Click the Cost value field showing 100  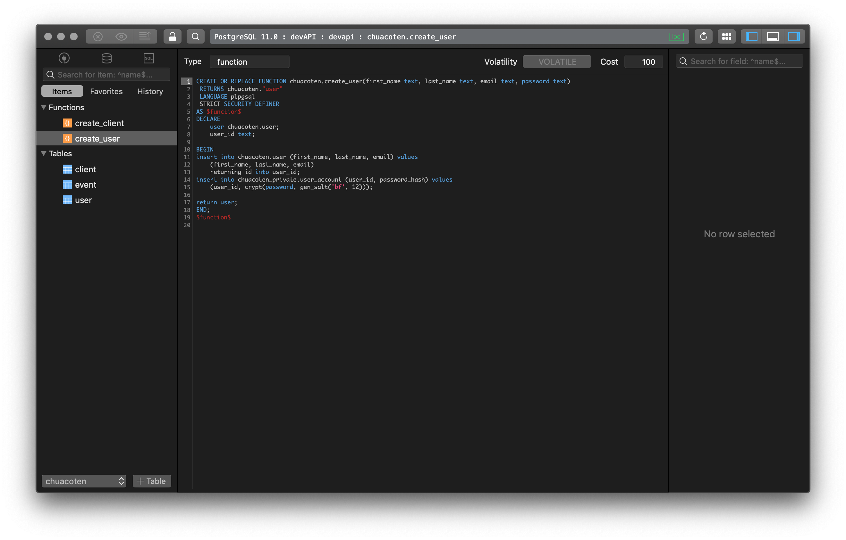click(x=643, y=61)
